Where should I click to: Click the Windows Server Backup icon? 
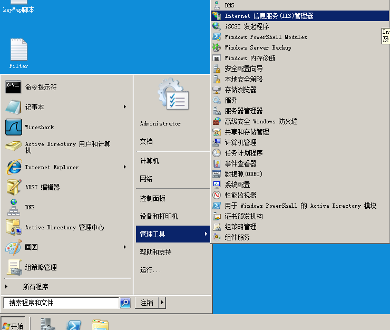click(x=217, y=47)
